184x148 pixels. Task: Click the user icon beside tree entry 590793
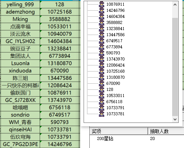[x=102, y=53]
